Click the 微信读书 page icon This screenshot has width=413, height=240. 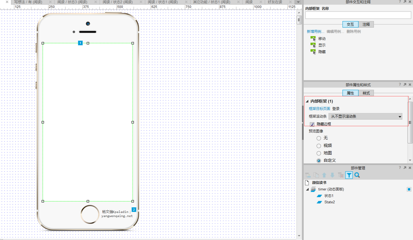tap(307, 183)
